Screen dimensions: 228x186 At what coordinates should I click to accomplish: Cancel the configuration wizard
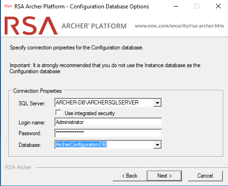(205, 176)
